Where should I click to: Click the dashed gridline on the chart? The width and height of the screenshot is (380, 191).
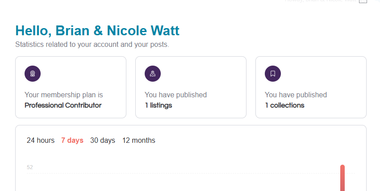tap(179, 173)
